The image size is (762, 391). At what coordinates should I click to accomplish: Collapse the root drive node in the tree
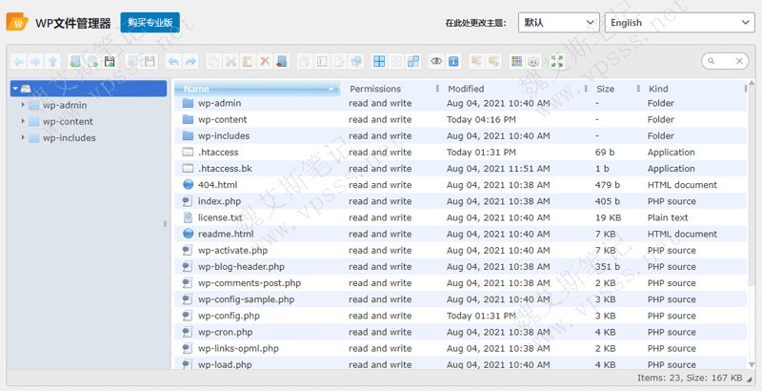15,89
